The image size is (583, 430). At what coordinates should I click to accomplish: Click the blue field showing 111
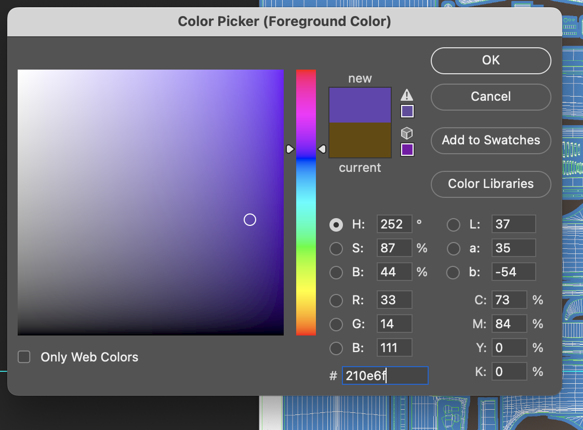point(394,347)
